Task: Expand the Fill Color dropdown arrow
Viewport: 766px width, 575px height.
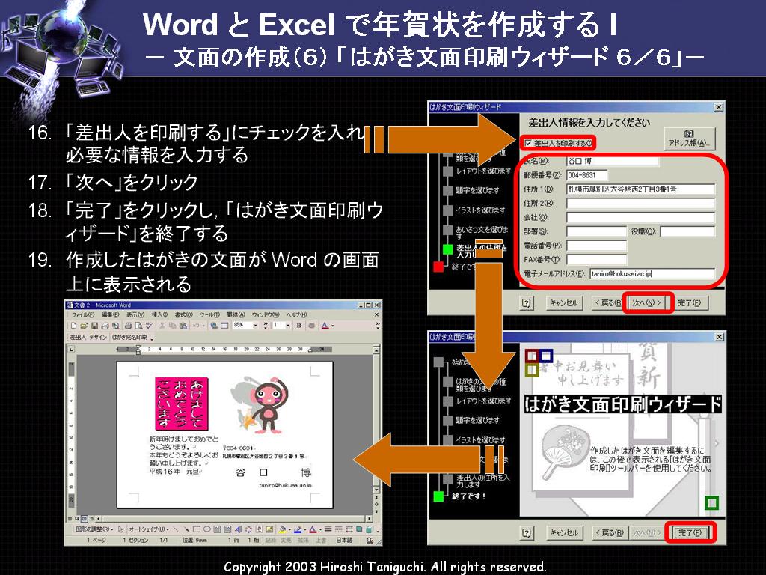Action: tap(289, 529)
